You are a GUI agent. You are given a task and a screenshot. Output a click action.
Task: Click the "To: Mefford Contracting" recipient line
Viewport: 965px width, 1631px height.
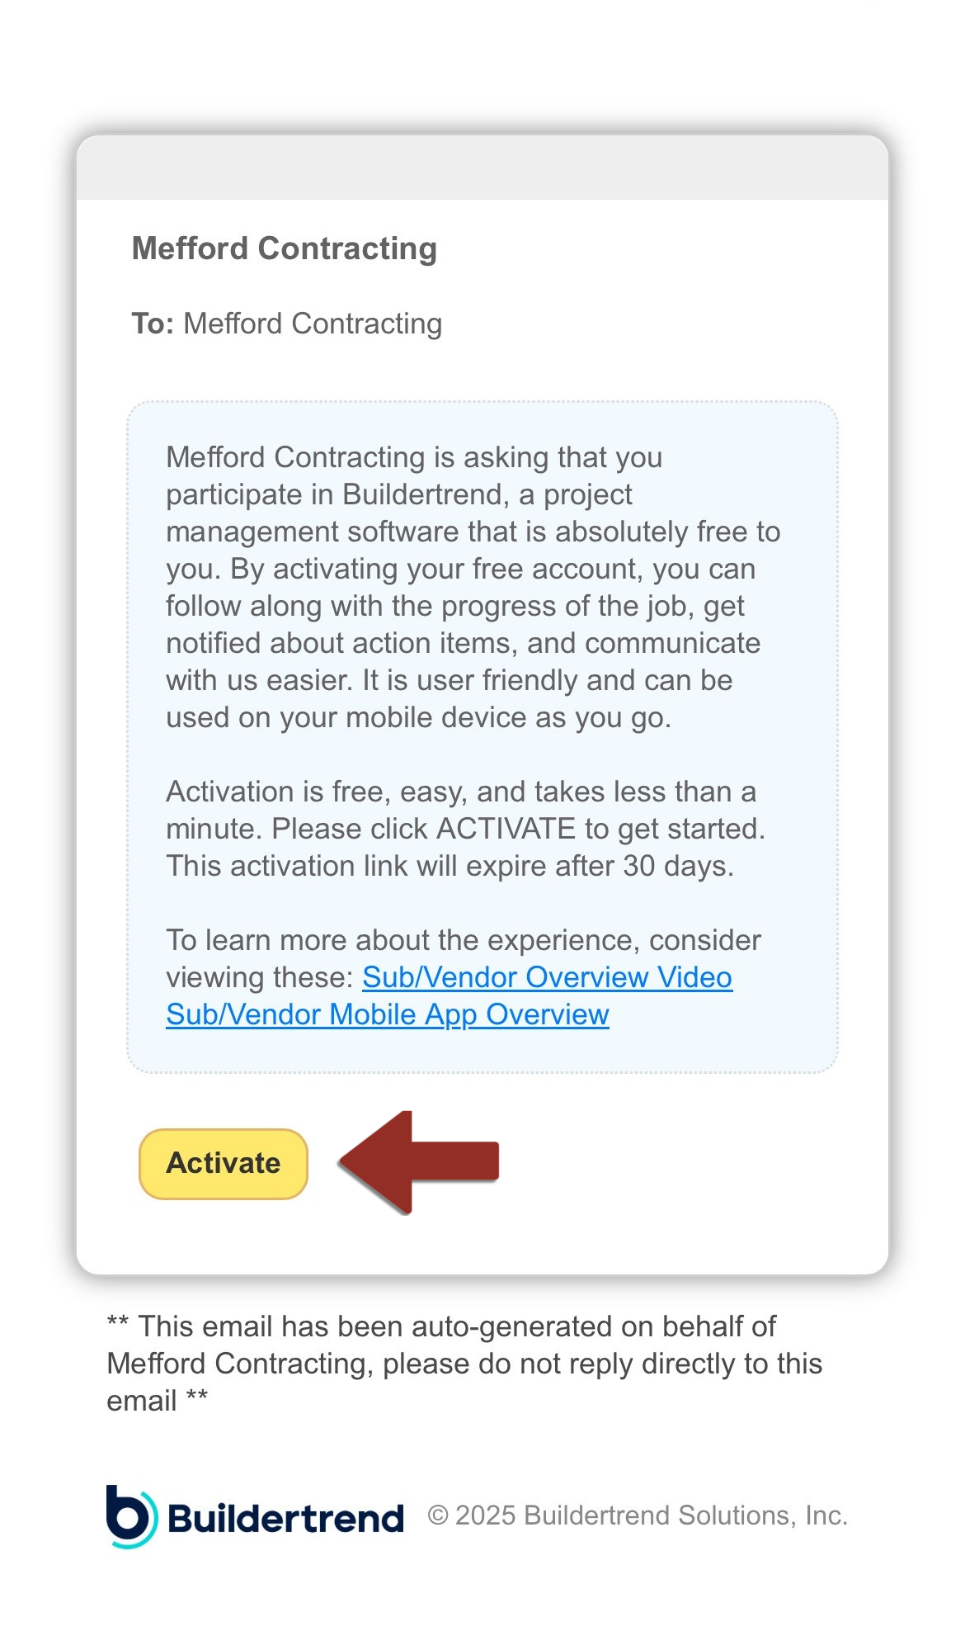[x=287, y=324]
